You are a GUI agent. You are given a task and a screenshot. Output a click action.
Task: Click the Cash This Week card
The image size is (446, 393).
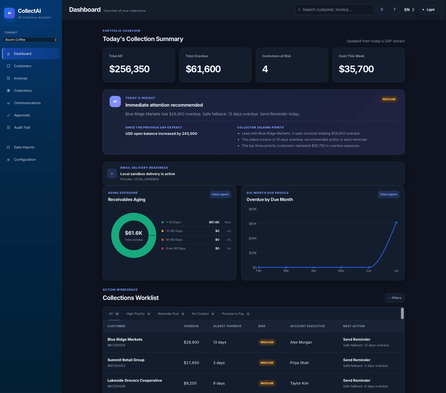tap(368, 65)
